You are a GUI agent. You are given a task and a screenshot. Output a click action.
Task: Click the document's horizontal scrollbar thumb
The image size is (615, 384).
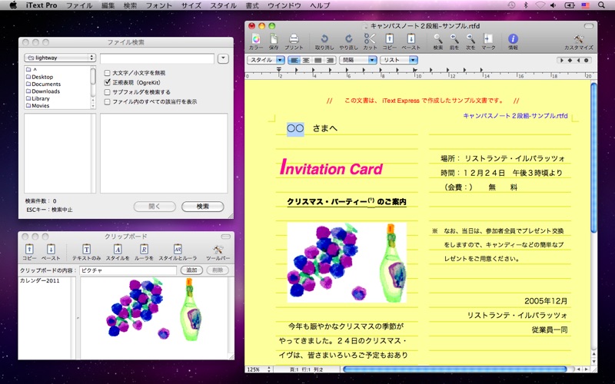click(x=454, y=369)
